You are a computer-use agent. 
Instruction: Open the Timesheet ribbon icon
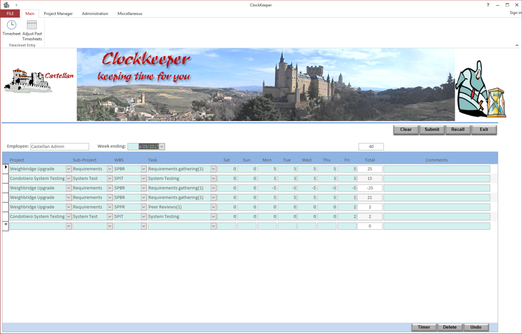[x=12, y=28]
